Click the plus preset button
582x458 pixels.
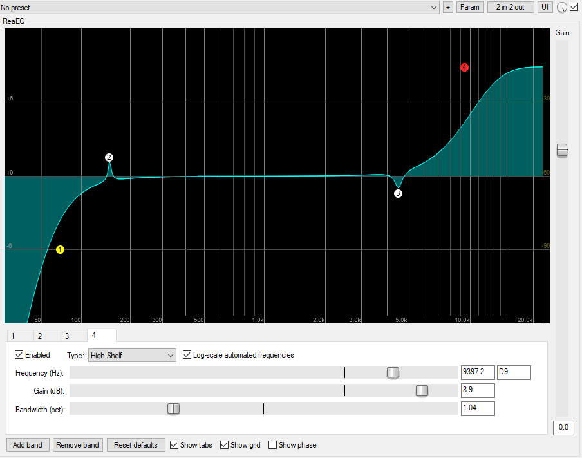[448, 7]
